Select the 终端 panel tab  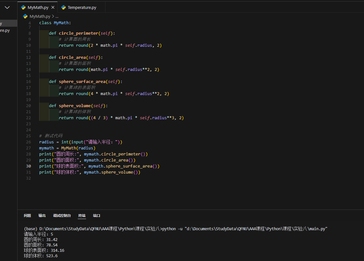(x=82, y=216)
